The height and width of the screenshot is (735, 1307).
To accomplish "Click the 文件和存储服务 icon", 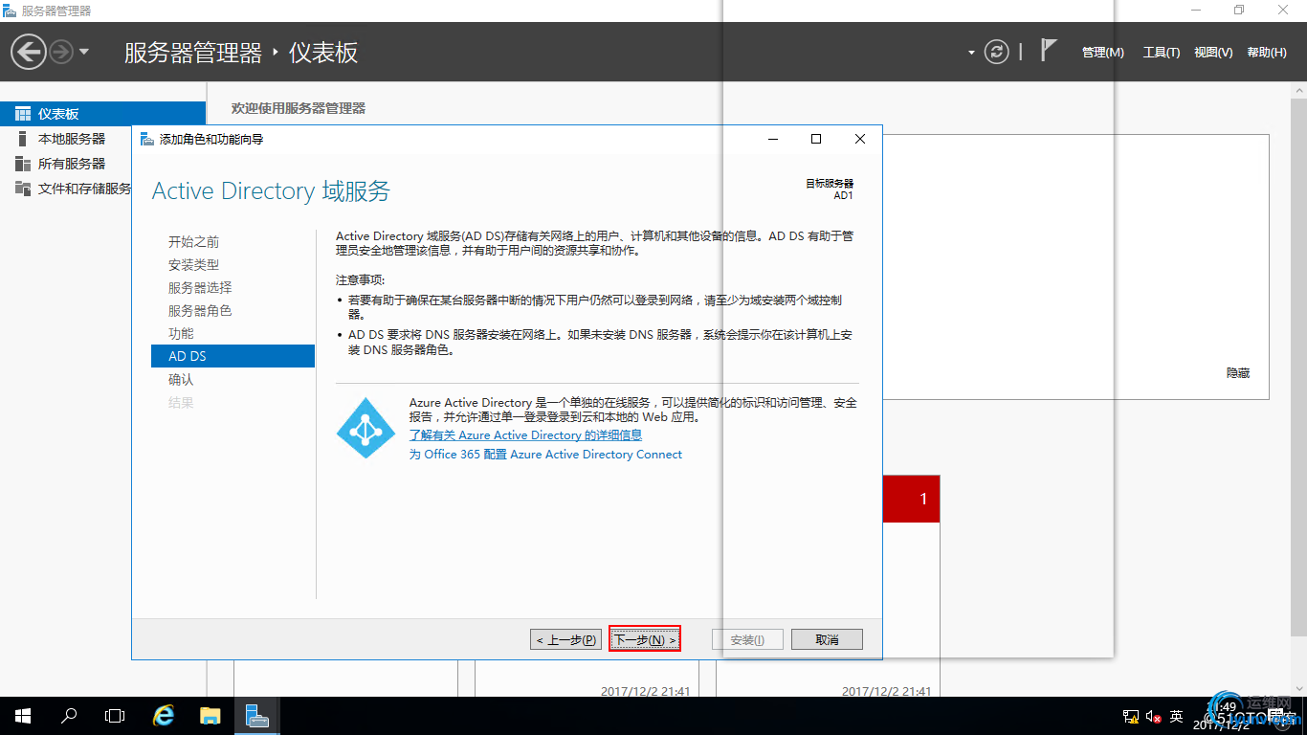I will pyautogui.click(x=23, y=189).
